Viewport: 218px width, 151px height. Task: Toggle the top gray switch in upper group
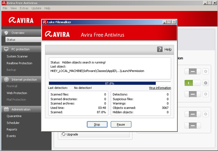pos(193,71)
